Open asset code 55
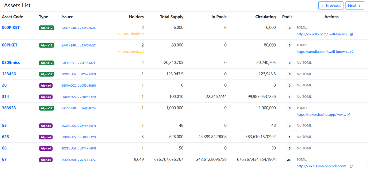Image resolution: width=368 pixels, height=170 pixels. [x=4, y=125]
